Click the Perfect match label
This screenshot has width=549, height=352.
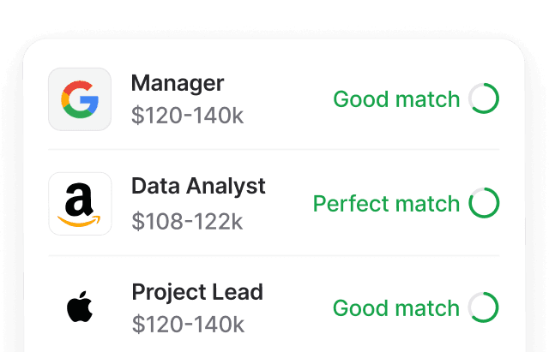386,204
